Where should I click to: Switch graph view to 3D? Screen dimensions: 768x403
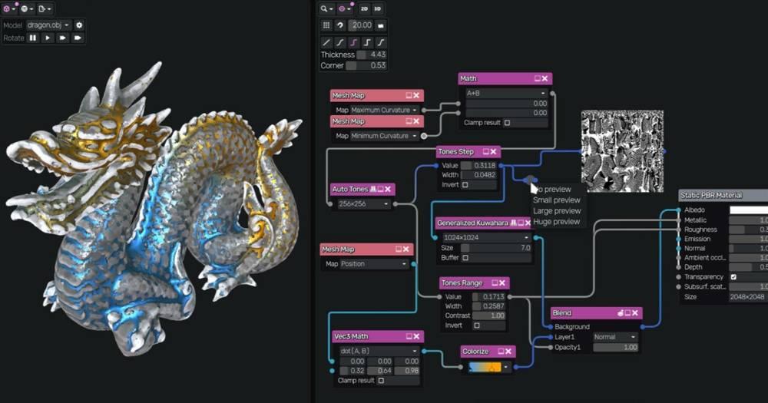pos(377,8)
